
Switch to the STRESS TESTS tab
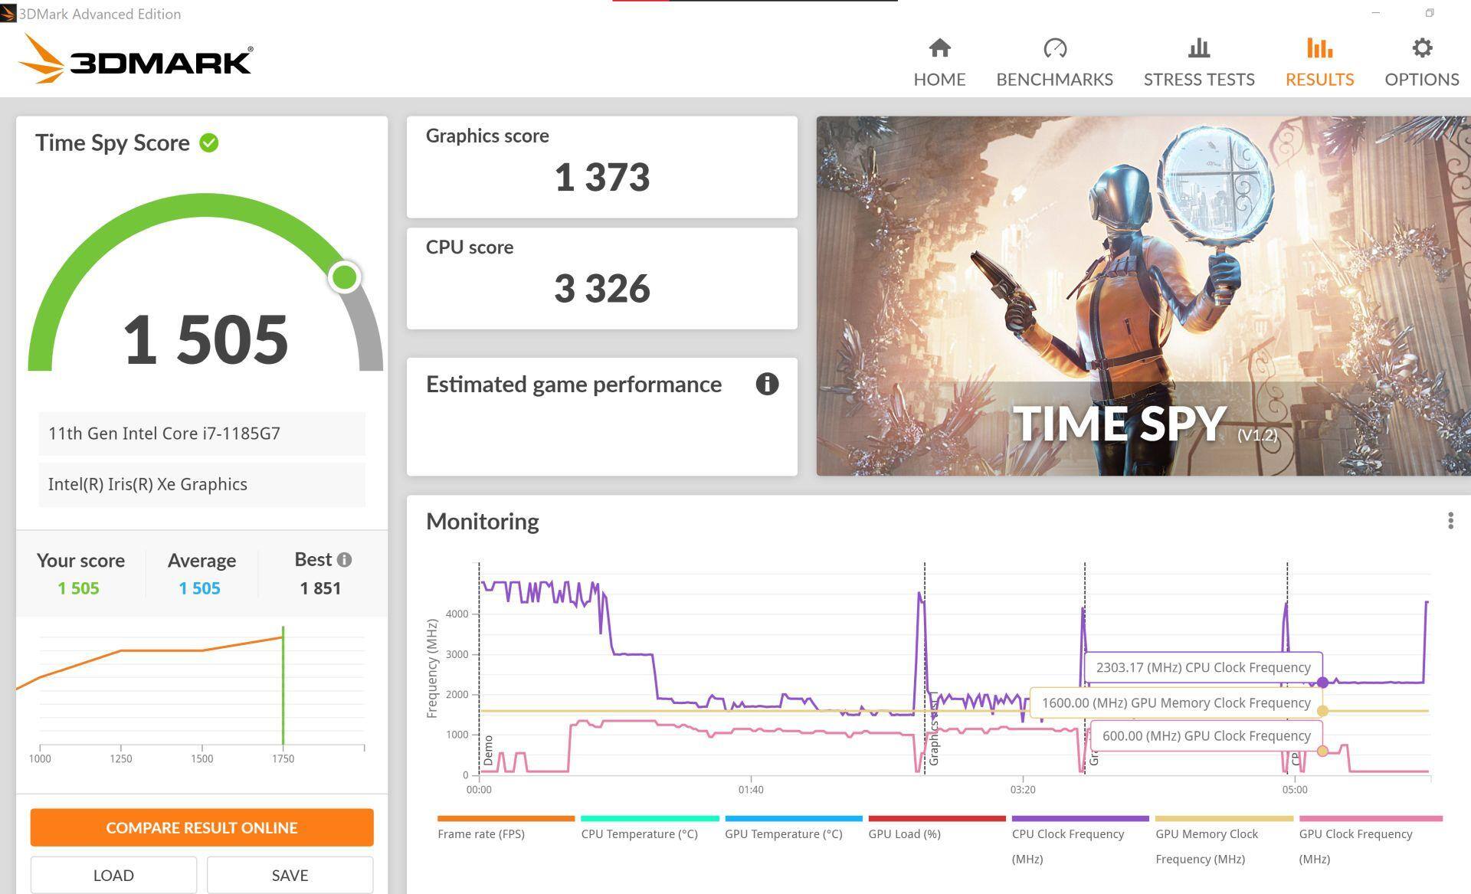[1198, 80]
